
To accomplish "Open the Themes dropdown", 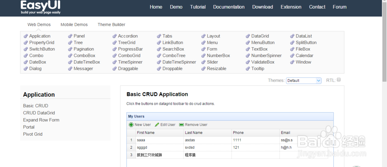I will tap(303, 81).
